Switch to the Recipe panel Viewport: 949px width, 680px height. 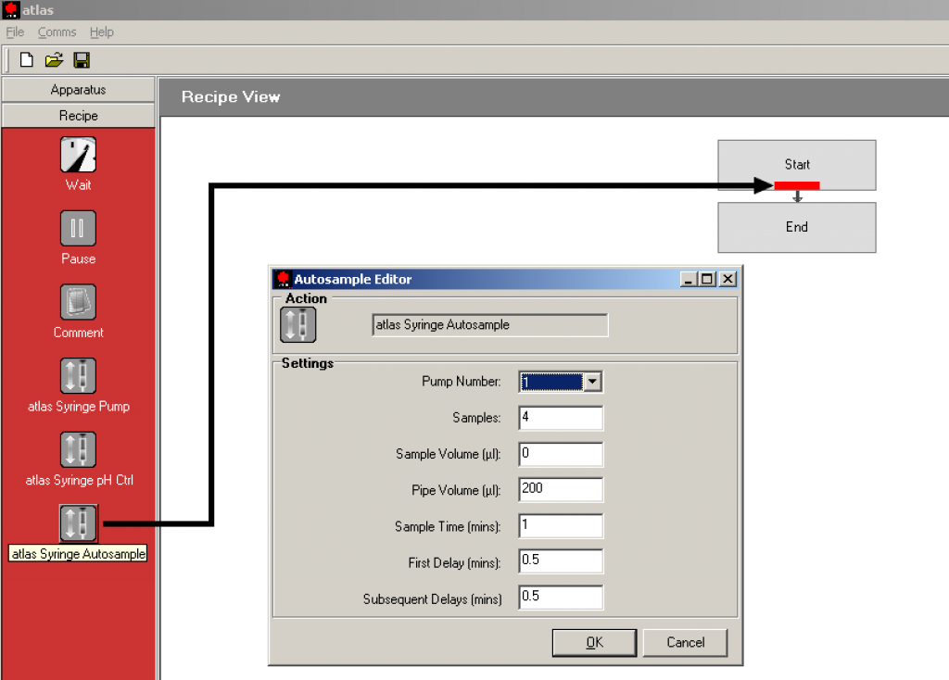78,116
